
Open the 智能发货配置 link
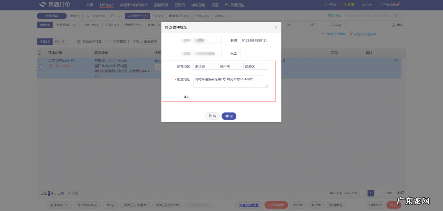tap(248, 205)
